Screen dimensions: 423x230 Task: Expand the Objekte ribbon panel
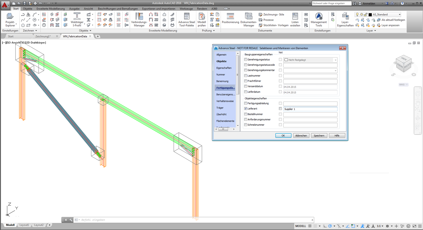(x=85, y=30)
